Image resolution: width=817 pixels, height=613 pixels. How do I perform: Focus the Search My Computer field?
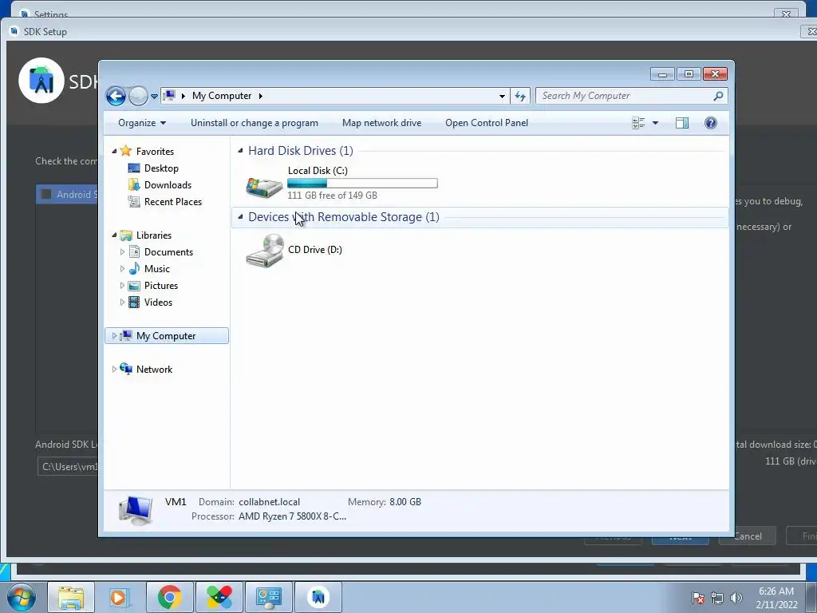(x=626, y=96)
